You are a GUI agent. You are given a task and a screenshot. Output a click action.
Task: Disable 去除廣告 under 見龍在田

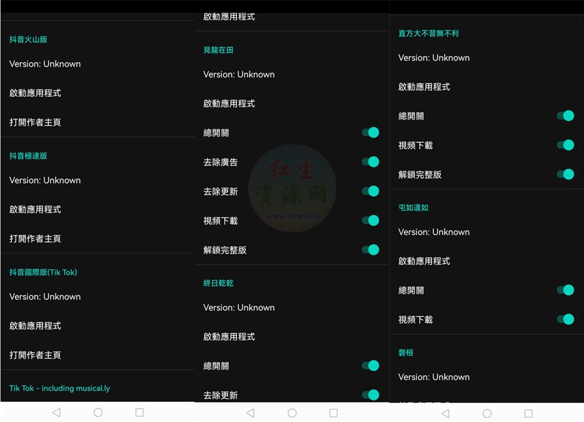[371, 162]
